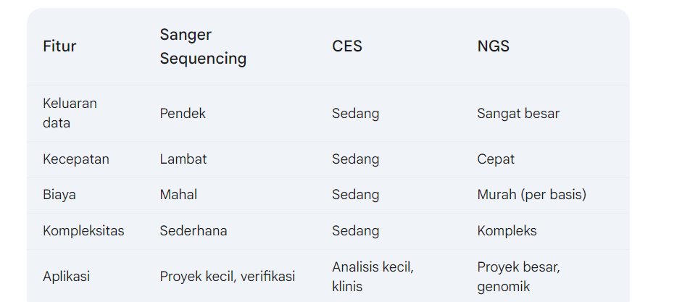Select the Lambat cell
This screenshot has width=690, height=302.
[183, 159]
